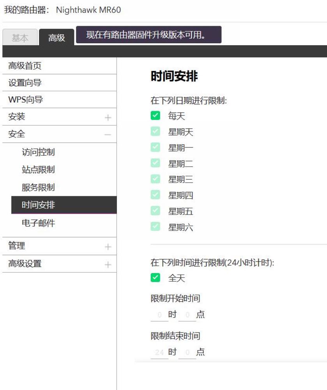Open 设置向导 in the sidebar
This screenshot has width=327, height=390.
[25, 83]
